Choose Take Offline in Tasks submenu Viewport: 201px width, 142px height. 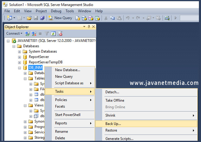coord(146,100)
